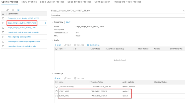This screenshot has width=186, height=104.
Task: Collapse the Teamings section chevron
Action: [52, 73]
